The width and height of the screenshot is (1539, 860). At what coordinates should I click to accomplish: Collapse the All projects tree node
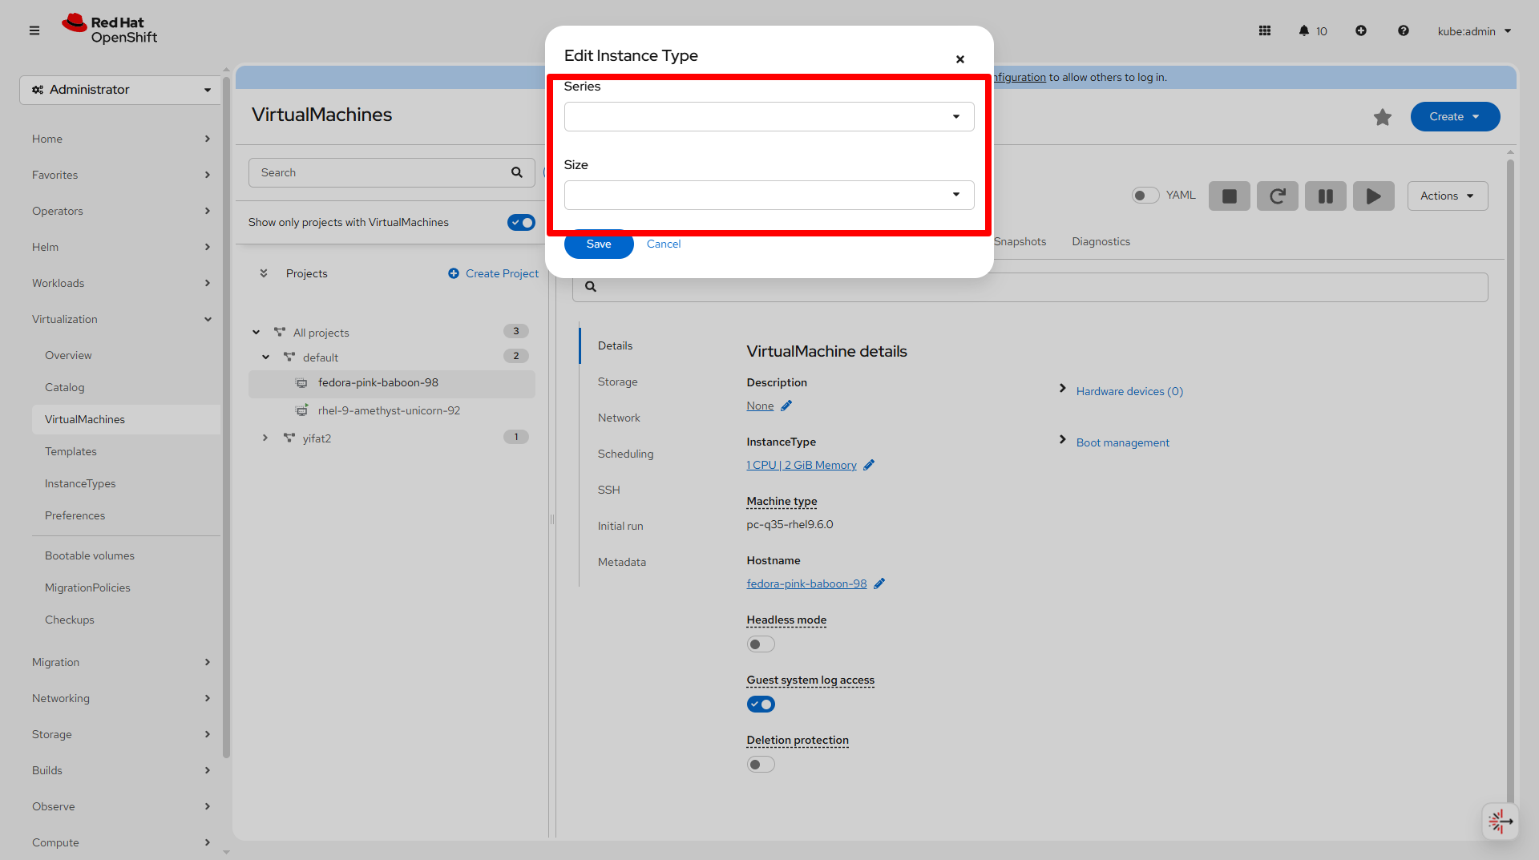point(256,333)
